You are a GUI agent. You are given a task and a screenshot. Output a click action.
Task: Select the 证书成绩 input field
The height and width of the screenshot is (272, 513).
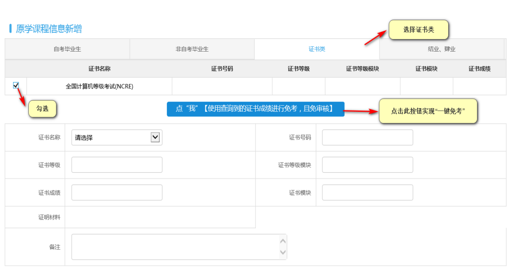coord(116,193)
